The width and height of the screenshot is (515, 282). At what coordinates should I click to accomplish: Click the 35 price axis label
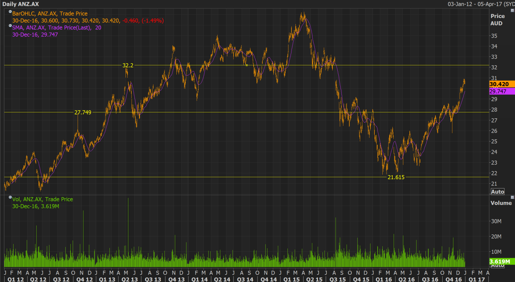pyautogui.click(x=494, y=36)
